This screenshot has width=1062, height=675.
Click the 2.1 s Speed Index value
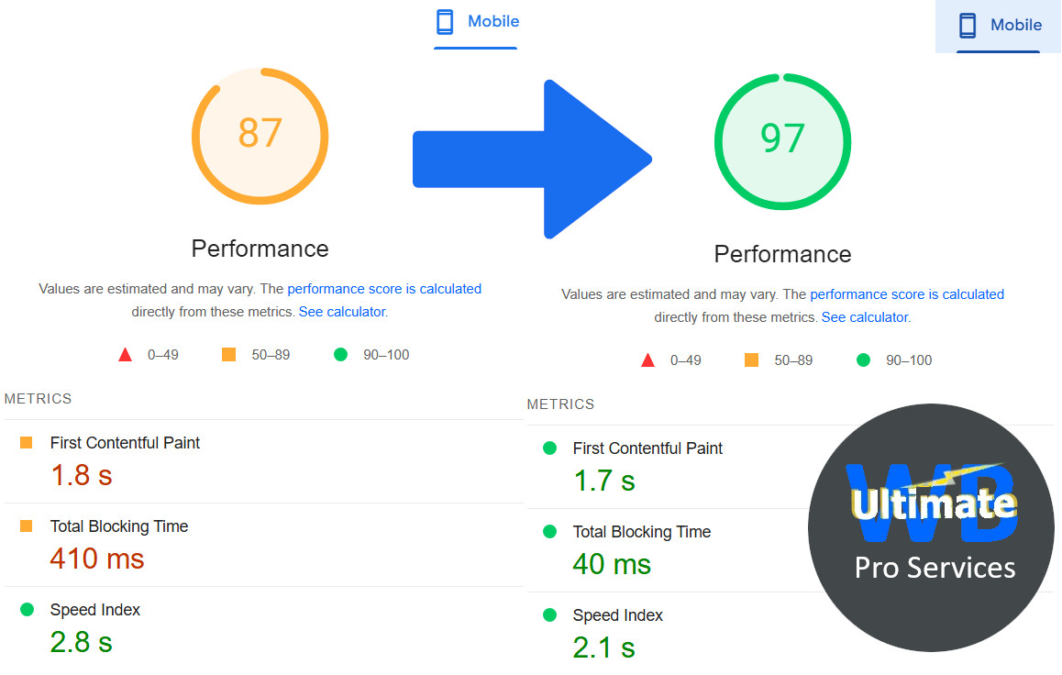pos(603,647)
